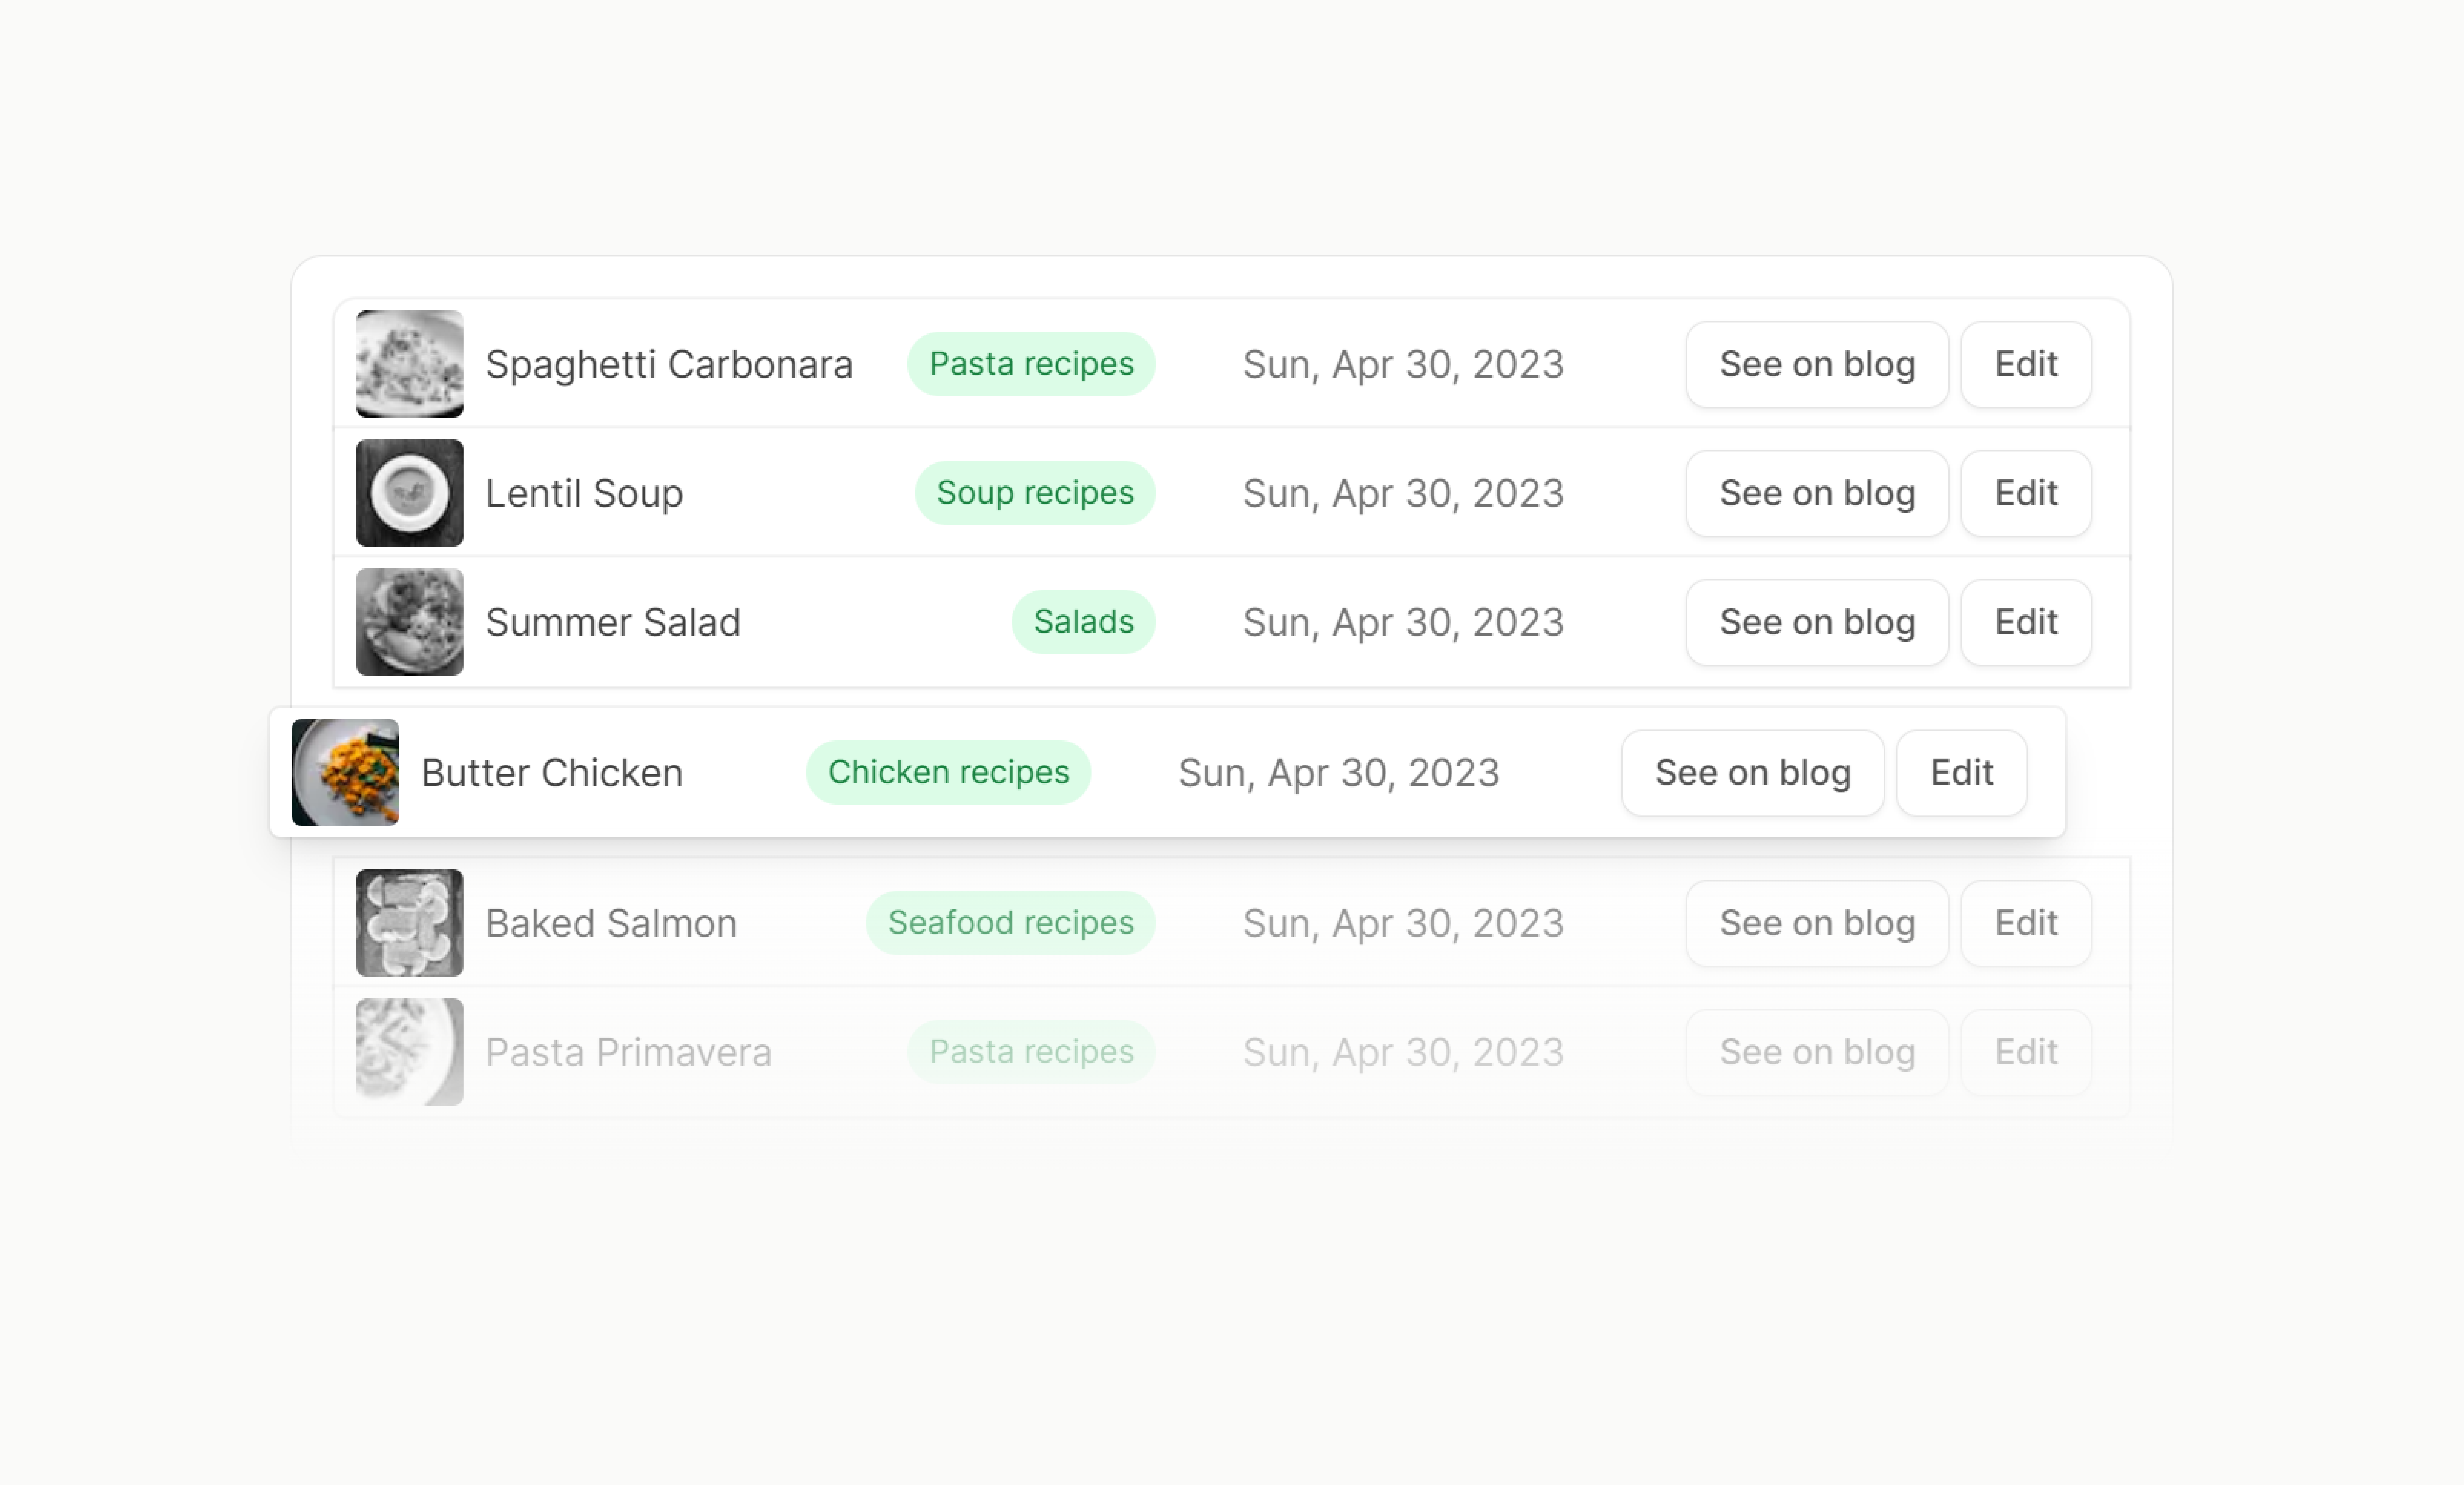The width and height of the screenshot is (2464, 1485).
Task: Click the Butter Chicken food photo
Action: click(345, 772)
